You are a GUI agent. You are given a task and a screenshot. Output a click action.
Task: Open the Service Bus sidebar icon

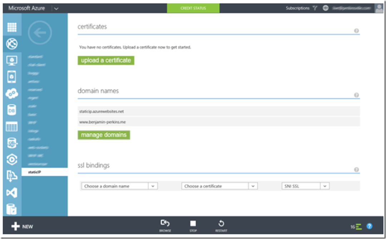click(12, 176)
